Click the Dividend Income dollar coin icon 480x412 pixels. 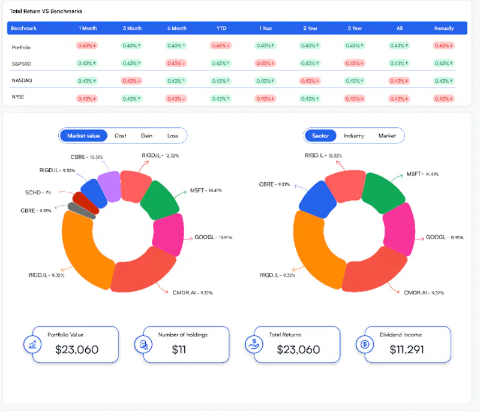(x=365, y=344)
